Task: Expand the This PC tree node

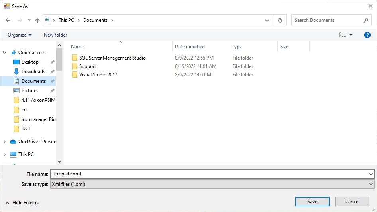Action: (5, 154)
